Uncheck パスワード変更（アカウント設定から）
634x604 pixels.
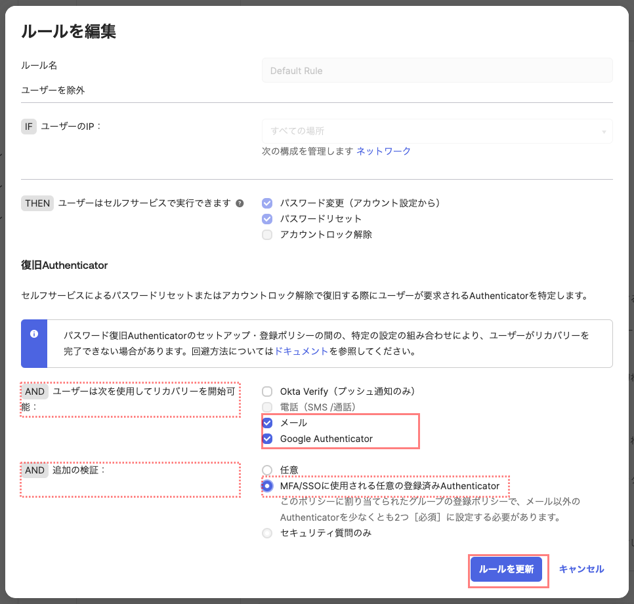(266, 203)
